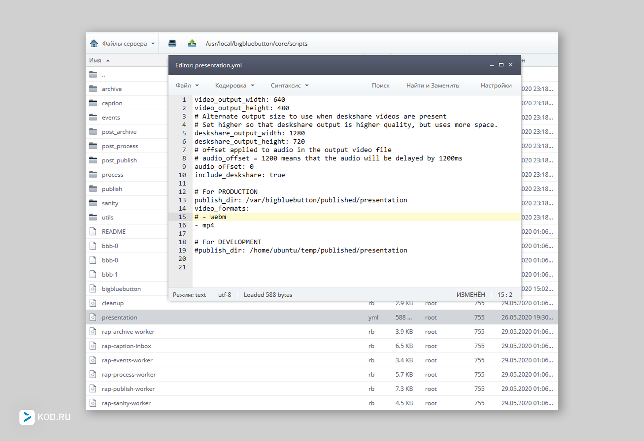Click the parent directory folder icon

point(93,75)
